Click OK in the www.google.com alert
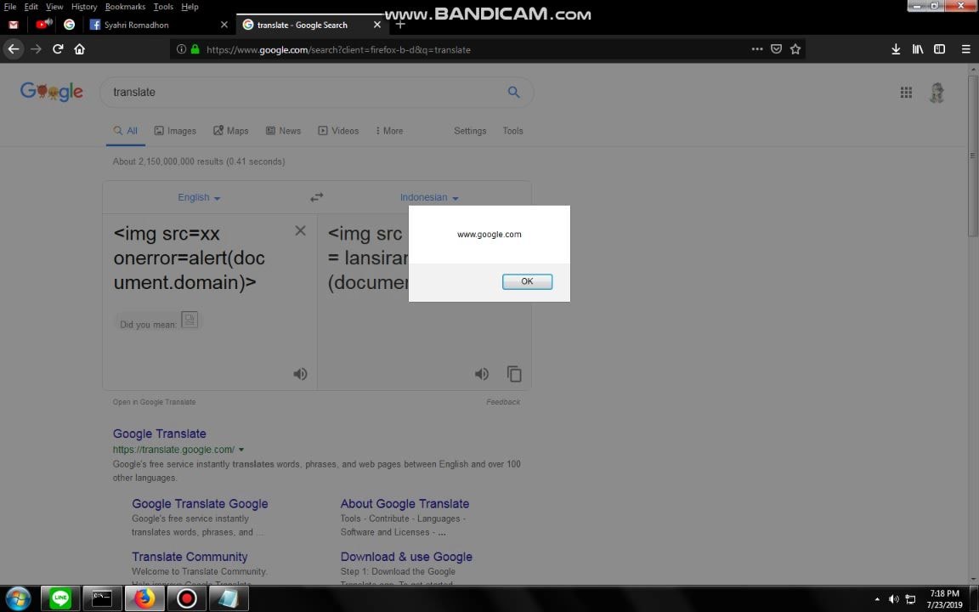Screen dimensions: 979x612 tap(527, 281)
